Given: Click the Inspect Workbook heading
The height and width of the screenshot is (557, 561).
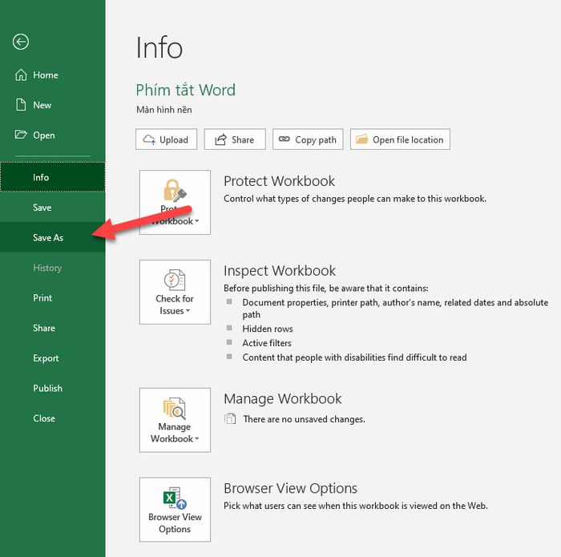Looking at the screenshot, I should [280, 271].
